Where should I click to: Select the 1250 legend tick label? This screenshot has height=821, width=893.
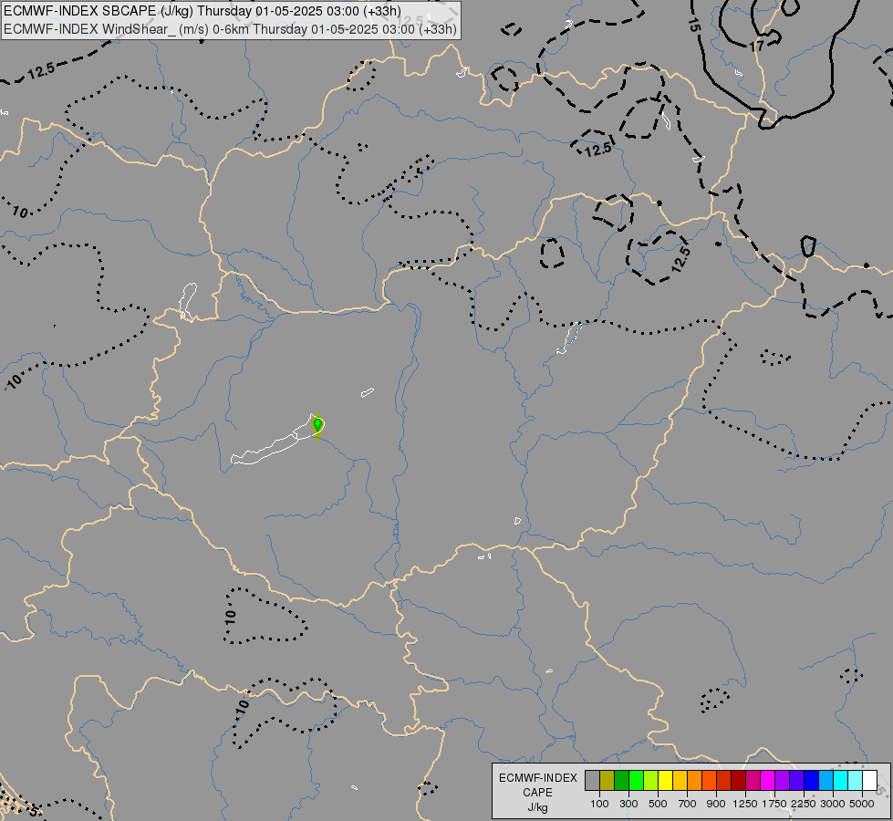click(745, 804)
